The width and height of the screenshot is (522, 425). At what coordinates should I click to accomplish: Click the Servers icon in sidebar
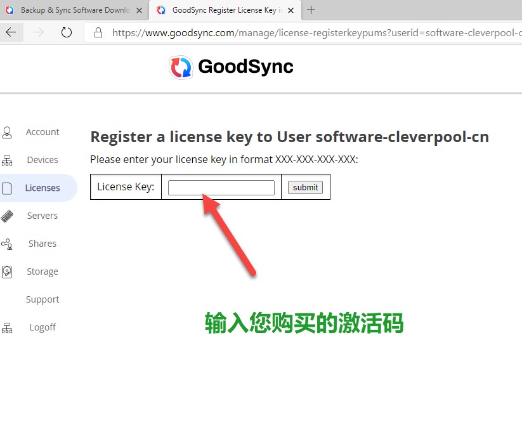(x=7, y=216)
